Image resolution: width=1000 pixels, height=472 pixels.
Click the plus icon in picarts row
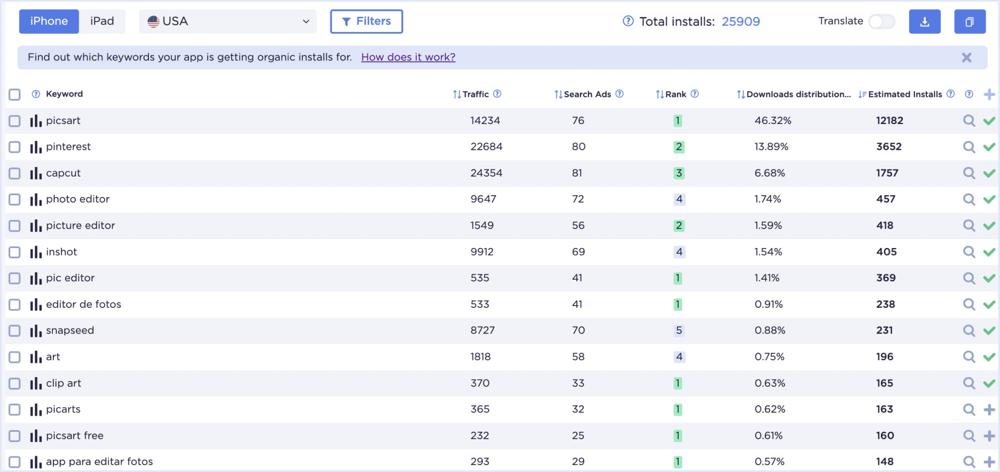coord(989,410)
